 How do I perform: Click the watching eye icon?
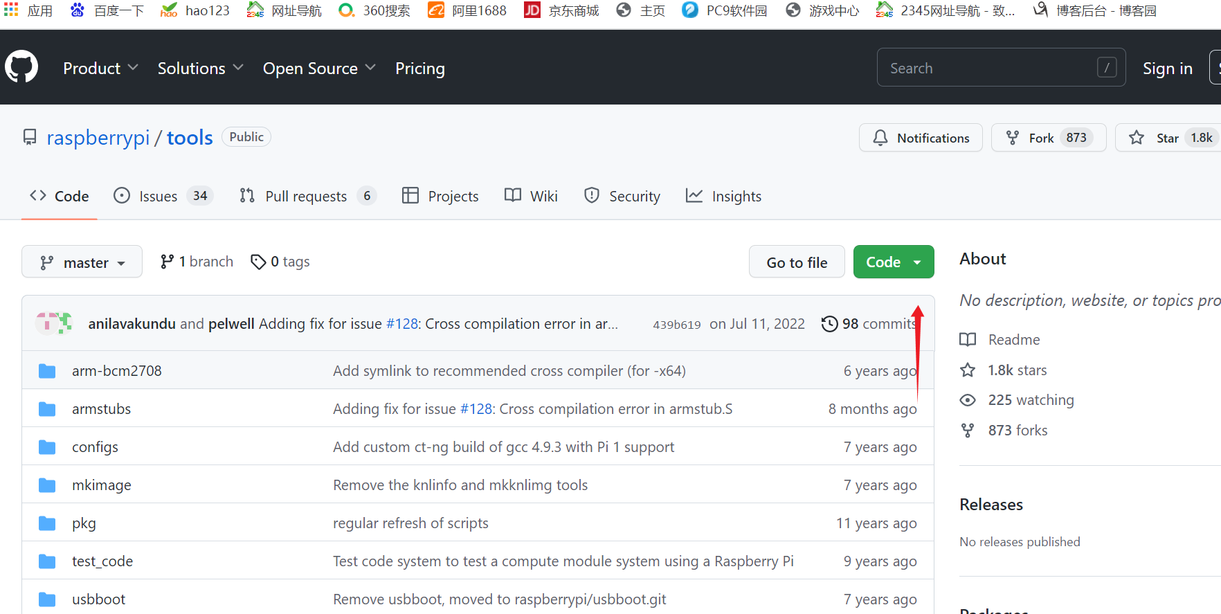[968, 400]
